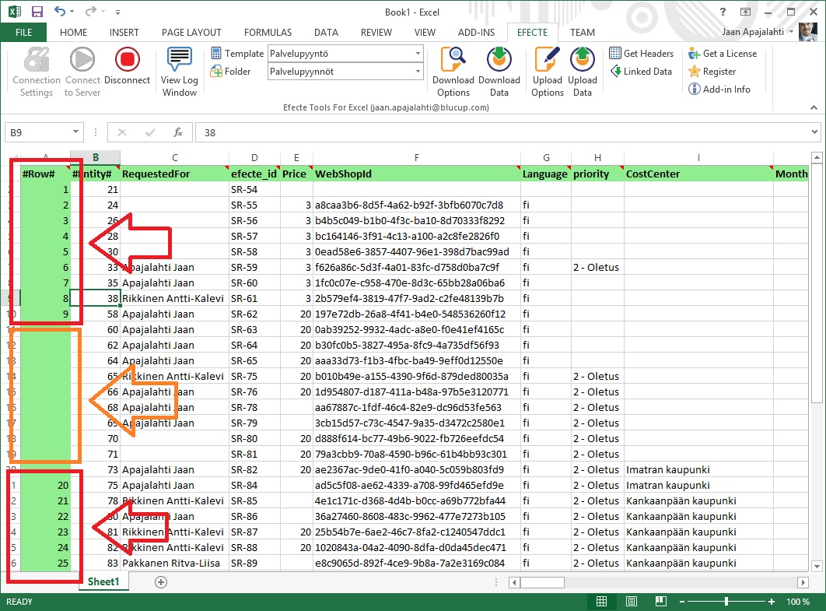Screen dimensions: 826x611
Task: Click the 100 % zoom level
Action: point(797,602)
